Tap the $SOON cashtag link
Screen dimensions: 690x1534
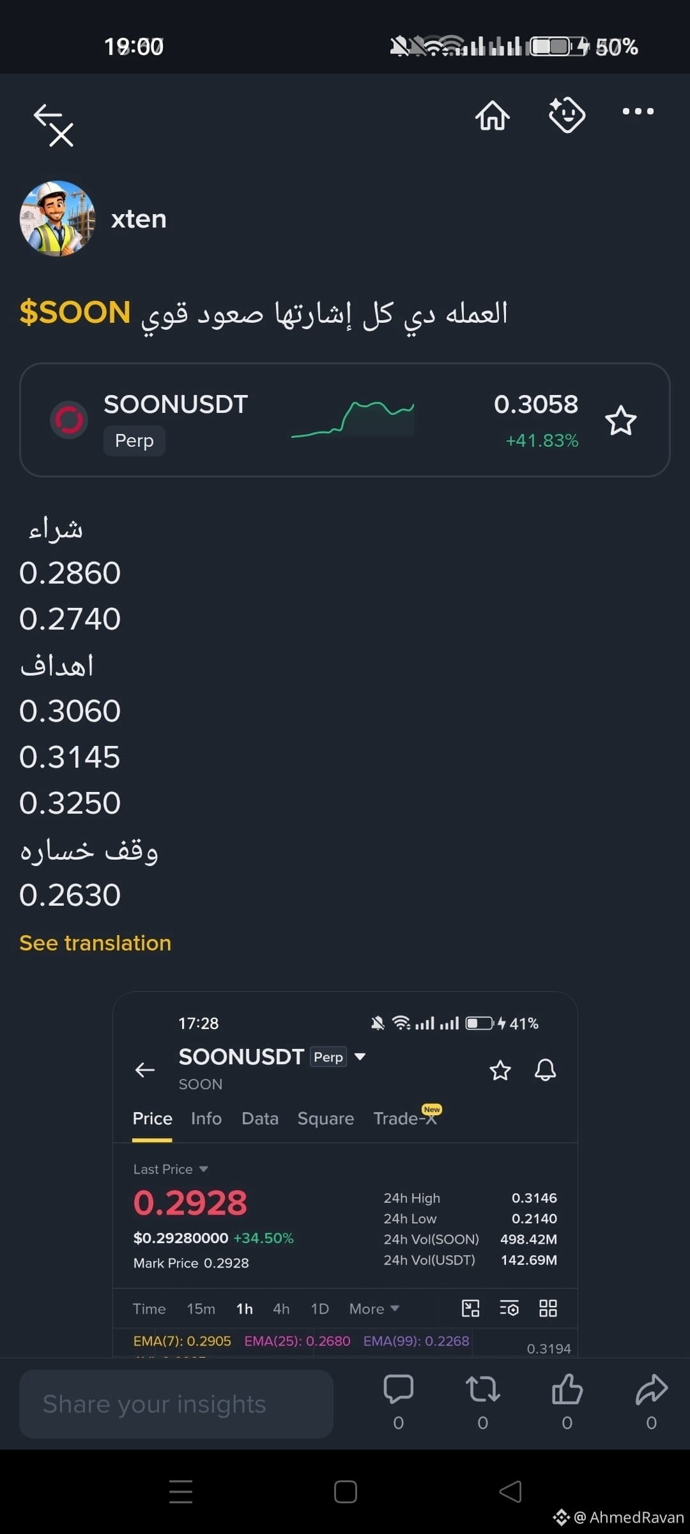point(75,313)
